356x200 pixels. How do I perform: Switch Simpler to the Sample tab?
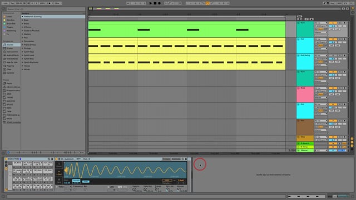[166, 159]
